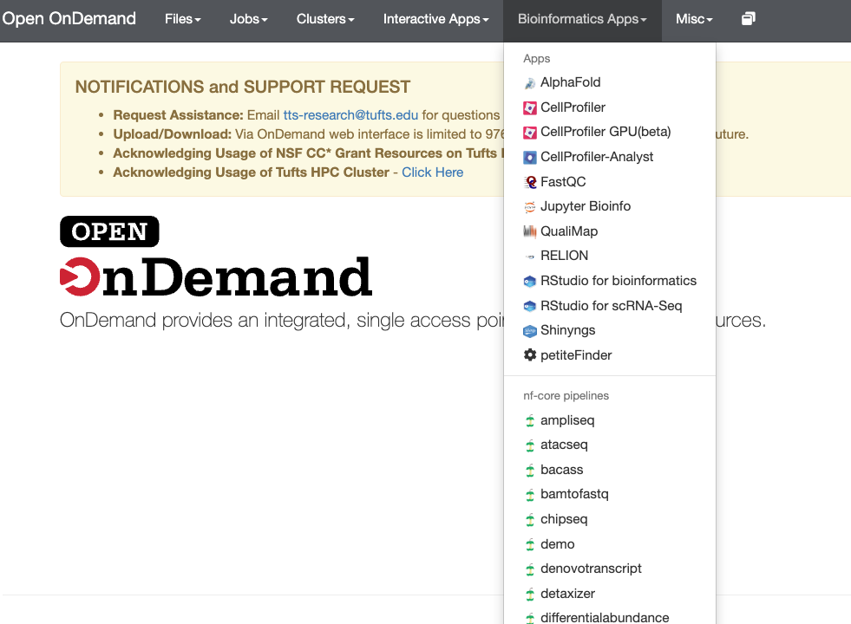
Task: Open the sessions icon in the navbar
Action: point(749,19)
